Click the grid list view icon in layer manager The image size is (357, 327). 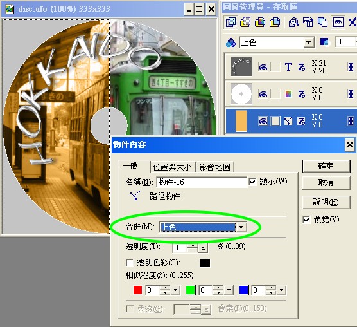[x=308, y=23]
